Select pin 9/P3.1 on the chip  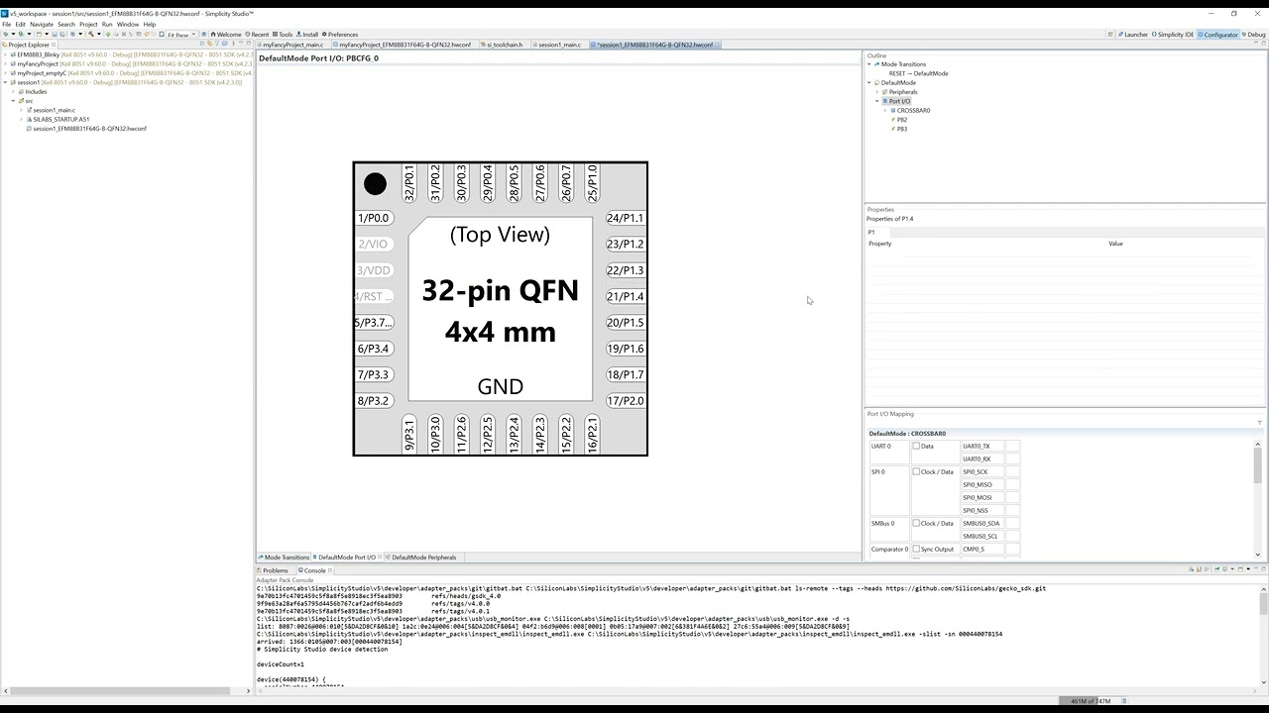tap(409, 436)
